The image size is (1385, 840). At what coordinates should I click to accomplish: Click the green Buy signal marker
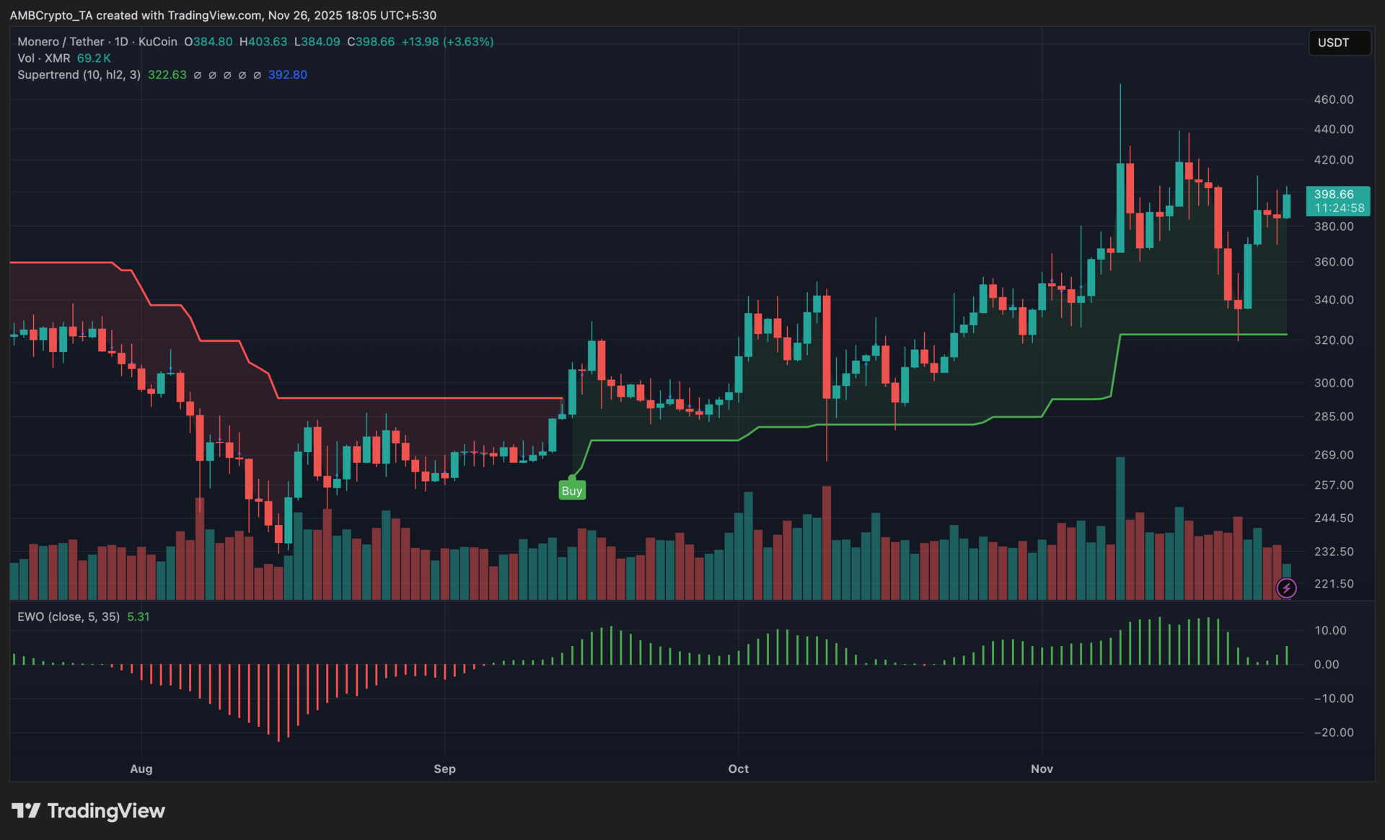571,491
